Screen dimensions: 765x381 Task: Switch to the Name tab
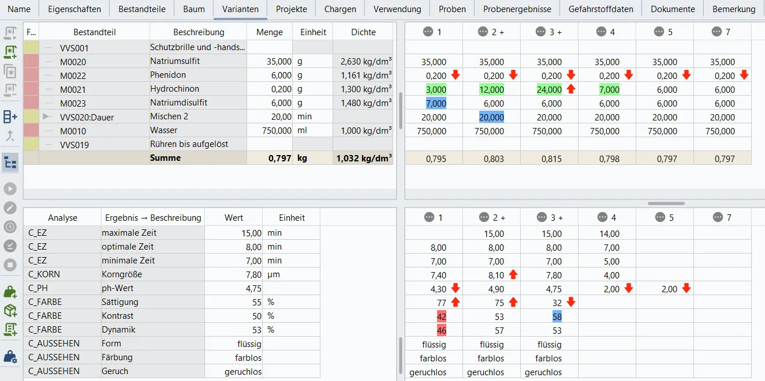19,9
